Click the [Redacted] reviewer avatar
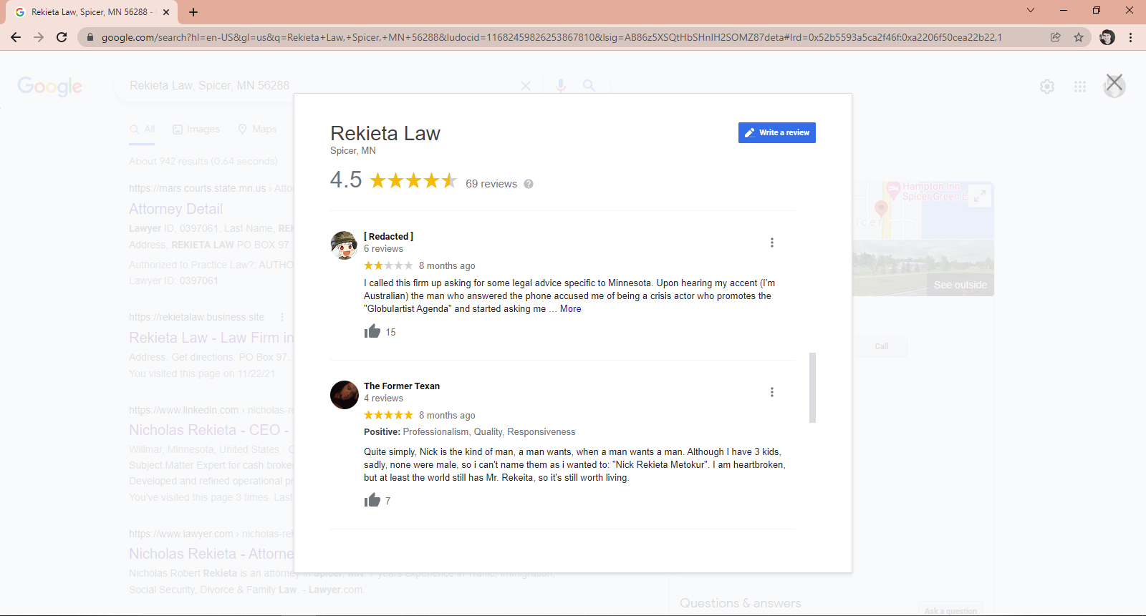 coord(345,245)
